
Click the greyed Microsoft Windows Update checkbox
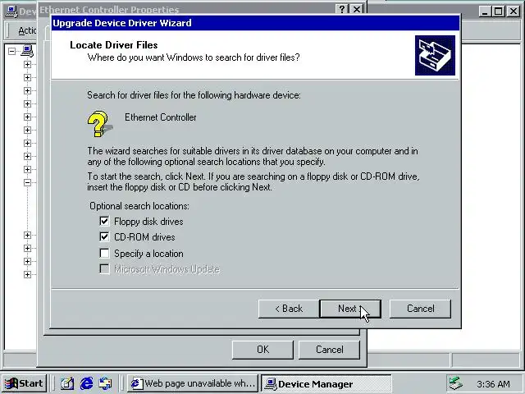tap(104, 268)
